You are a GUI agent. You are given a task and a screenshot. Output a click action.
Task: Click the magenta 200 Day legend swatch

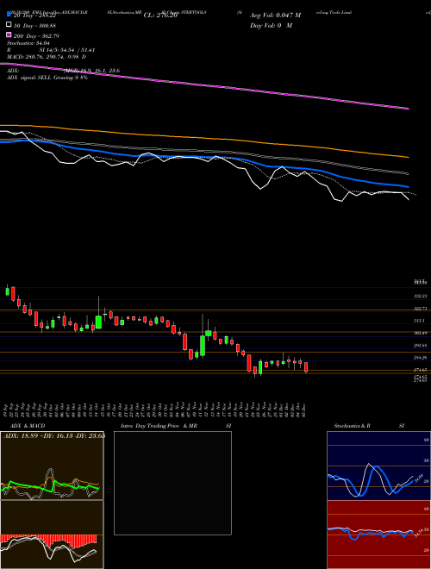point(9,34)
